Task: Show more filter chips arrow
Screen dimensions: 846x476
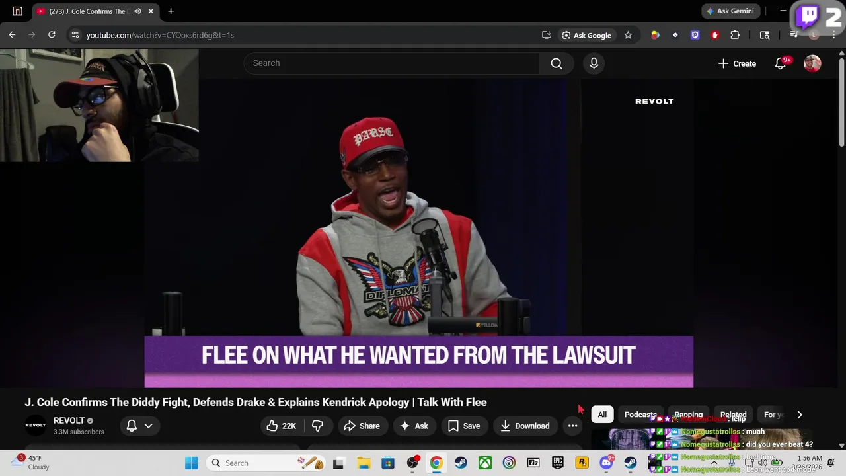Action: coord(800,415)
